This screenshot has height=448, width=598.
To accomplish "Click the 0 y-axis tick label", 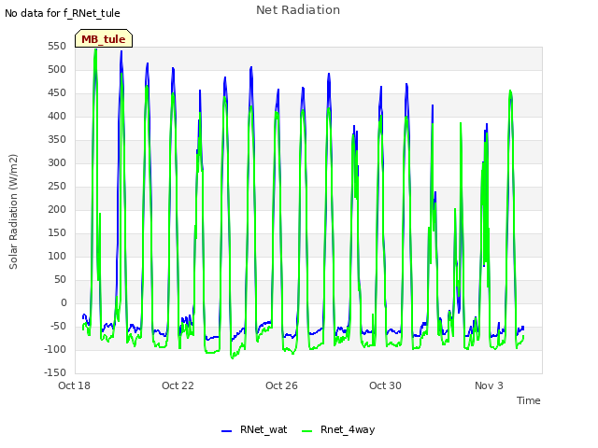I will tap(64, 302).
